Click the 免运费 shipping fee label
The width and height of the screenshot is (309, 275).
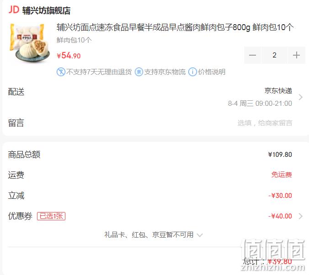pyautogui.click(x=282, y=175)
